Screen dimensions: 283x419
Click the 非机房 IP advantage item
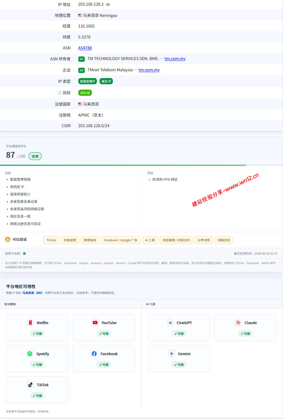17,187
